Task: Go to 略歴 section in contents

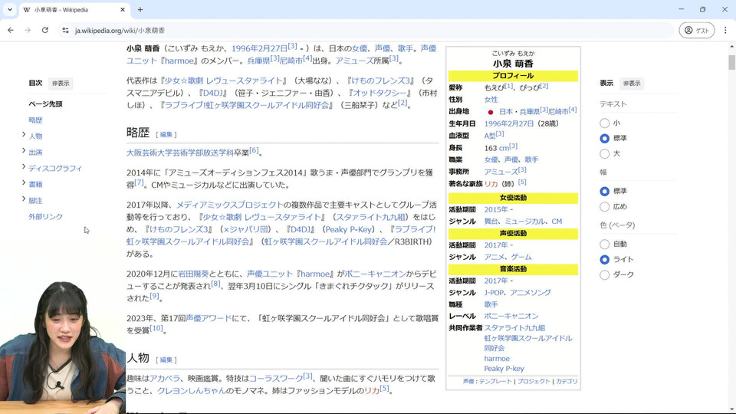Action: coord(36,120)
